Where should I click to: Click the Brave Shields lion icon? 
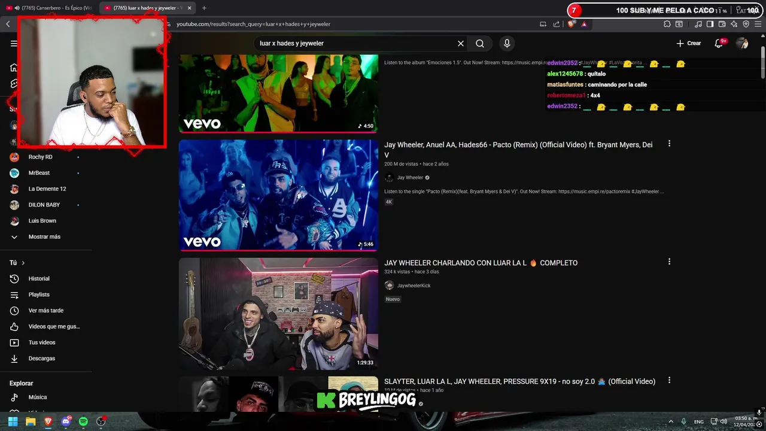[571, 24]
